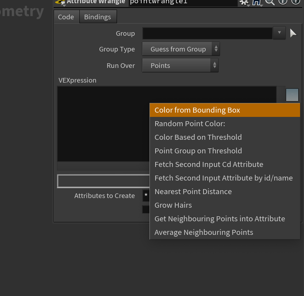Screen dimensions: 304x296
Task: Switch to the Bindings tab
Action: coord(98,17)
